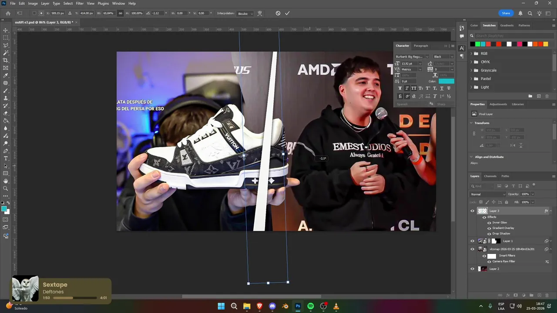Cancel the transform in the options bar

pyautogui.click(x=278, y=13)
